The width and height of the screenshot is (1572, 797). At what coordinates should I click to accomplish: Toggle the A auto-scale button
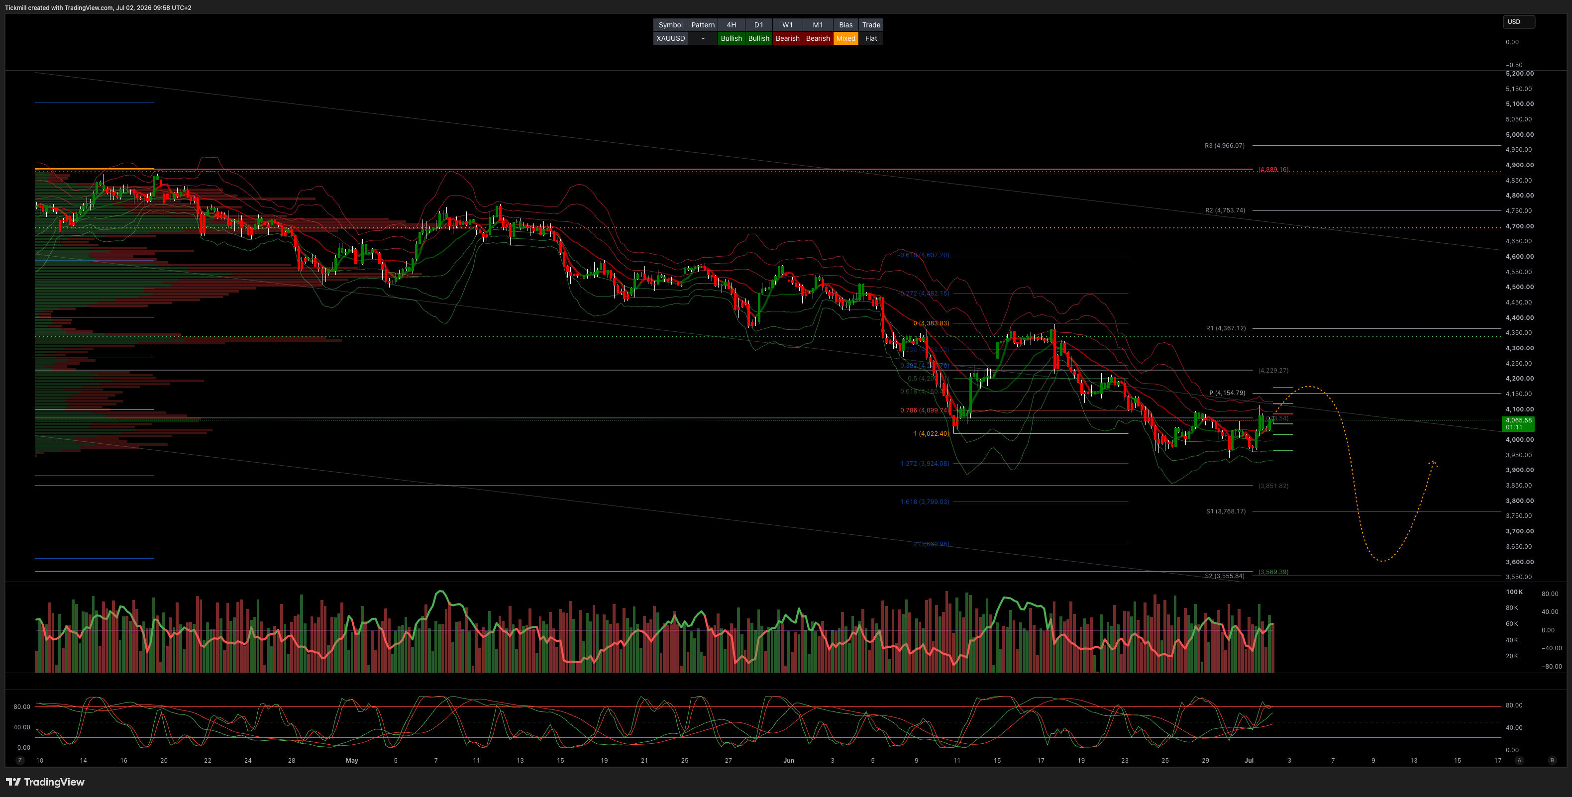click(x=1519, y=760)
